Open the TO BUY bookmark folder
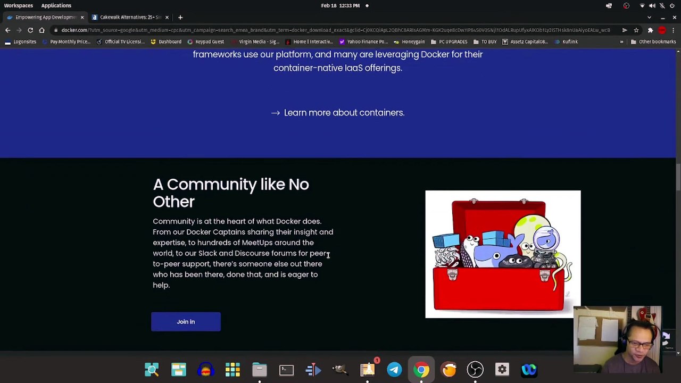Image resolution: width=681 pixels, height=383 pixels. [x=485, y=41]
